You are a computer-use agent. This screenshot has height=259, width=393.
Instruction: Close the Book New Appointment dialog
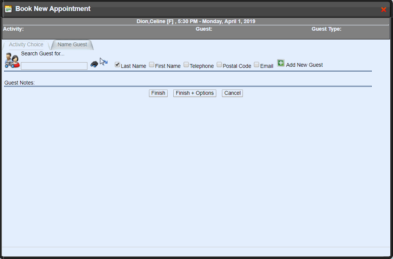click(x=383, y=9)
